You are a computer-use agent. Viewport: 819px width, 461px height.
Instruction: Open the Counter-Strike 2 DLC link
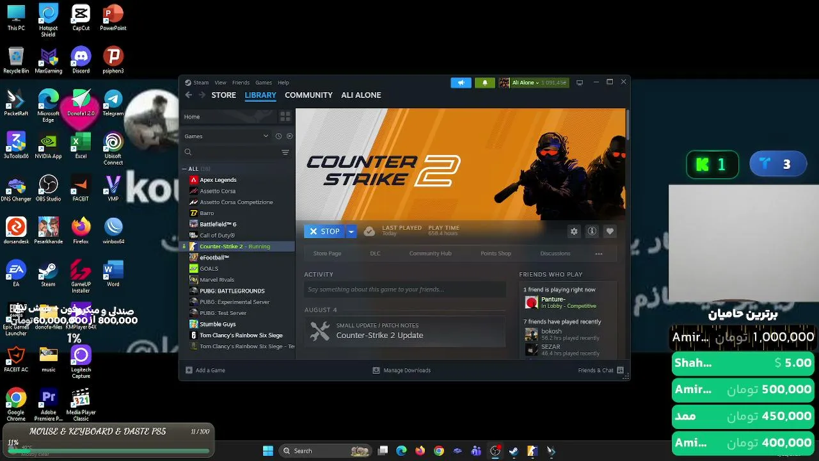point(375,254)
